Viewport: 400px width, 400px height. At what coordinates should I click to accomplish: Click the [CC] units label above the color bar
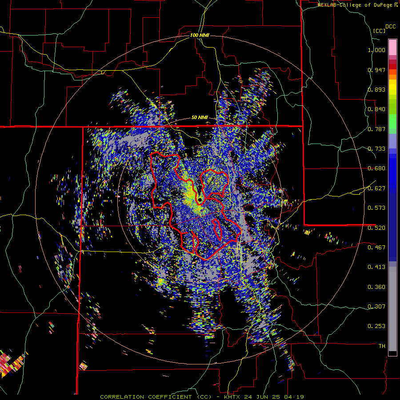pyautogui.click(x=379, y=31)
